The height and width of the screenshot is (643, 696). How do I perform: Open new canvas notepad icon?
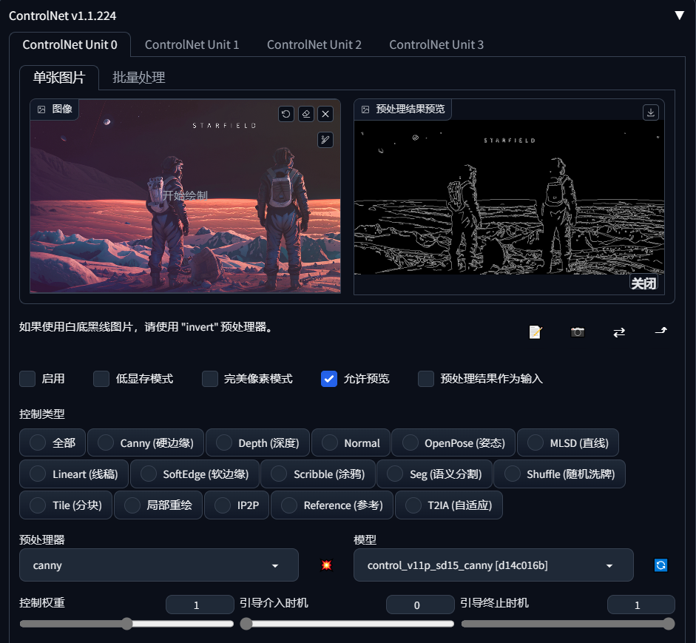click(535, 331)
